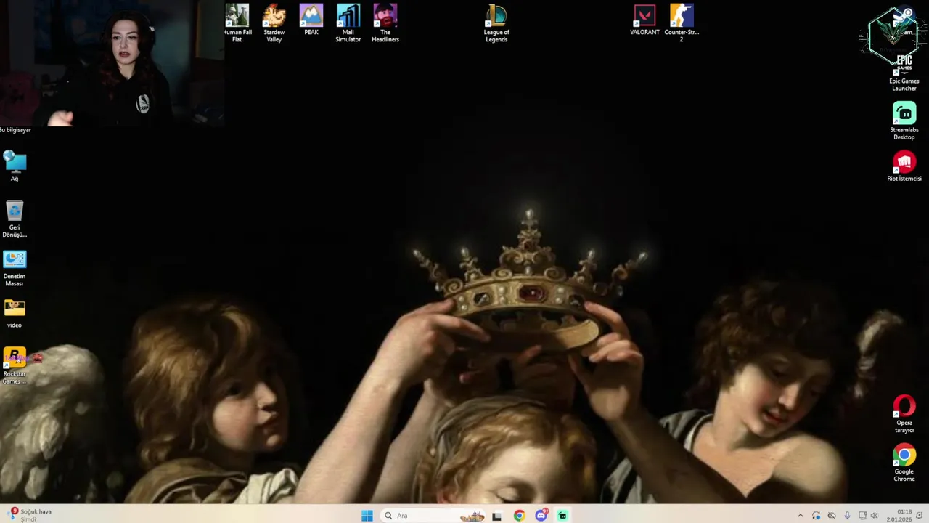Open the Windows Start menu
Viewport: 929px width, 523px height.
click(x=367, y=516)
